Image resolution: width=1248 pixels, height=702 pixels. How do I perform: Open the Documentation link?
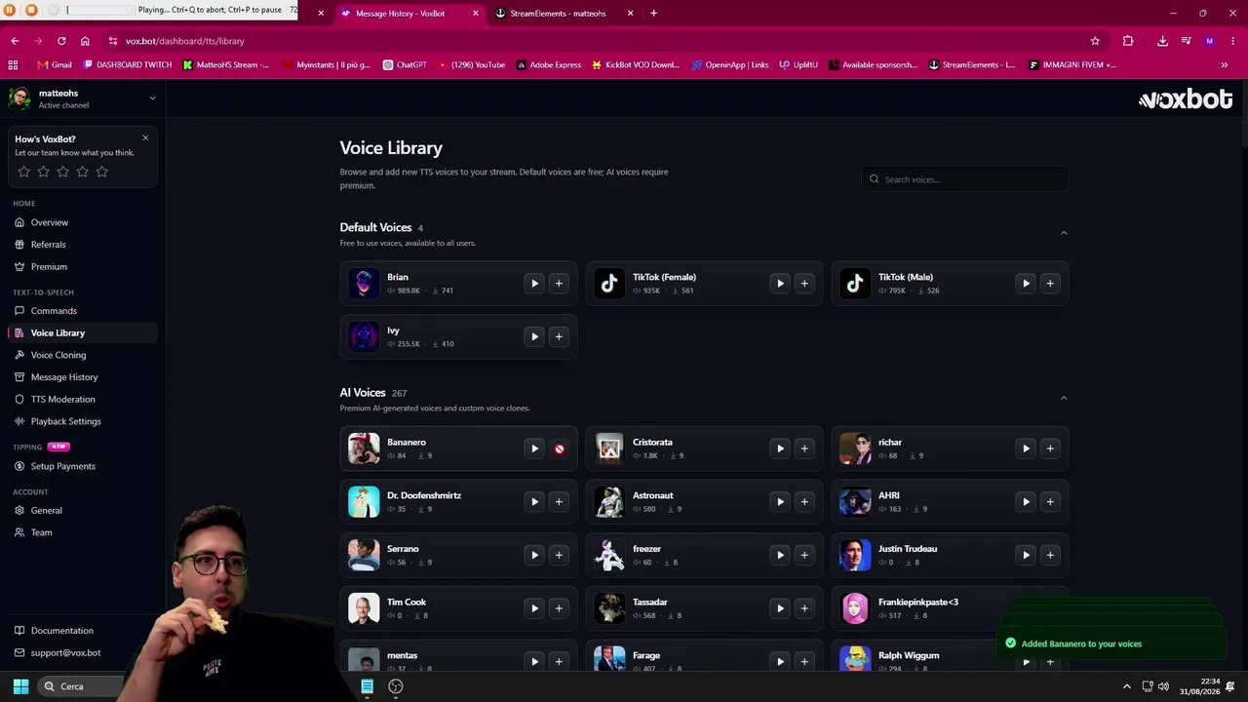(x=82, y=631)
